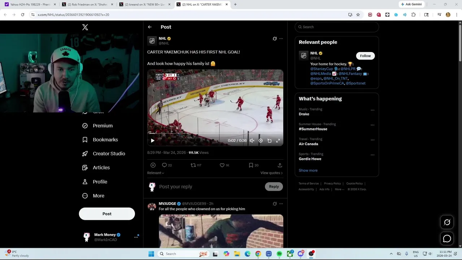Open Mark Money account menu dots

(136, 237)
